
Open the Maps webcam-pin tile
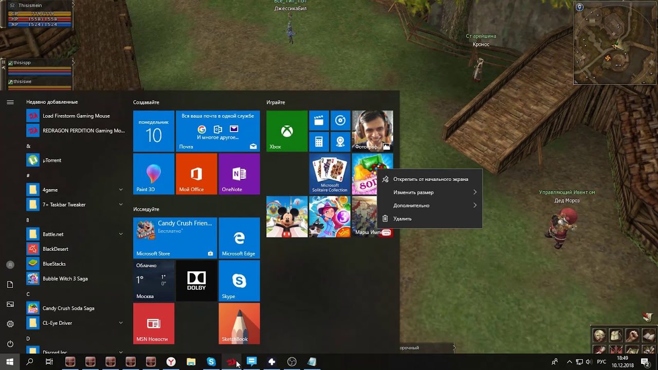[340, 142]
